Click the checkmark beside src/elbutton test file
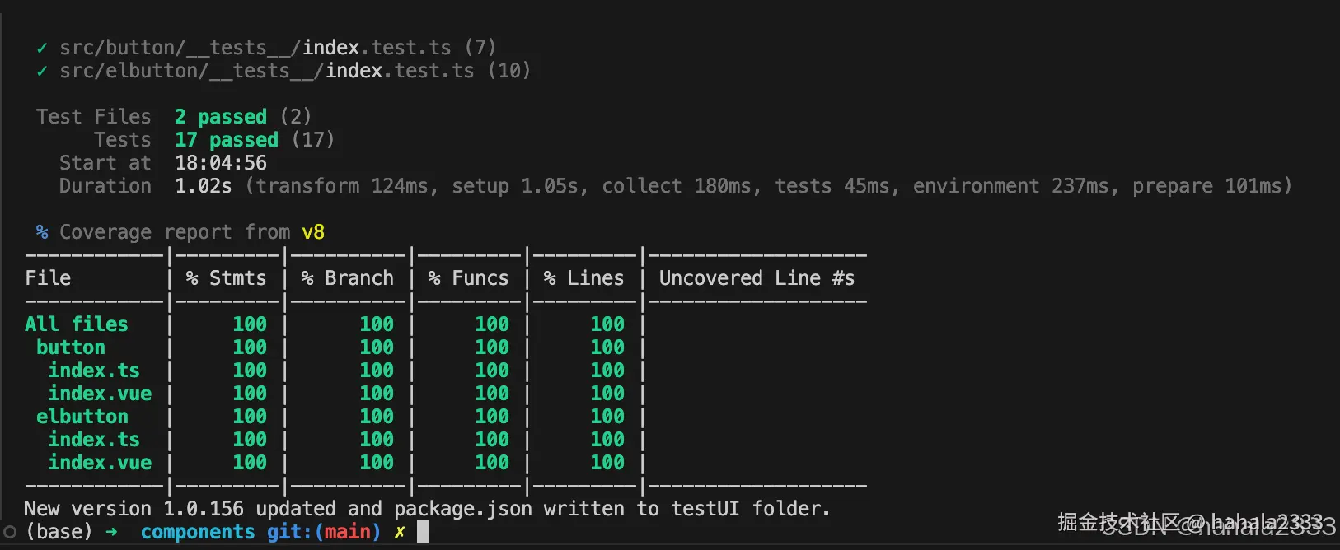1340x550 pixels. pos(42,71)
